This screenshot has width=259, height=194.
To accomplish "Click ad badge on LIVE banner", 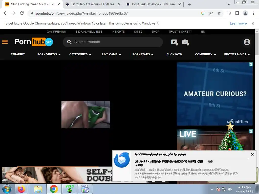I will point(251,131).
